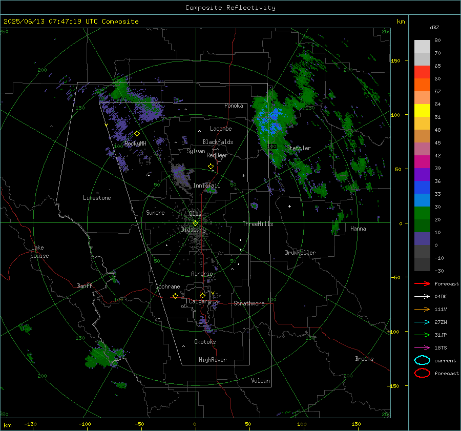The image size is (461, 431).
Task: Click the Stettler town label
Action: 299,148
